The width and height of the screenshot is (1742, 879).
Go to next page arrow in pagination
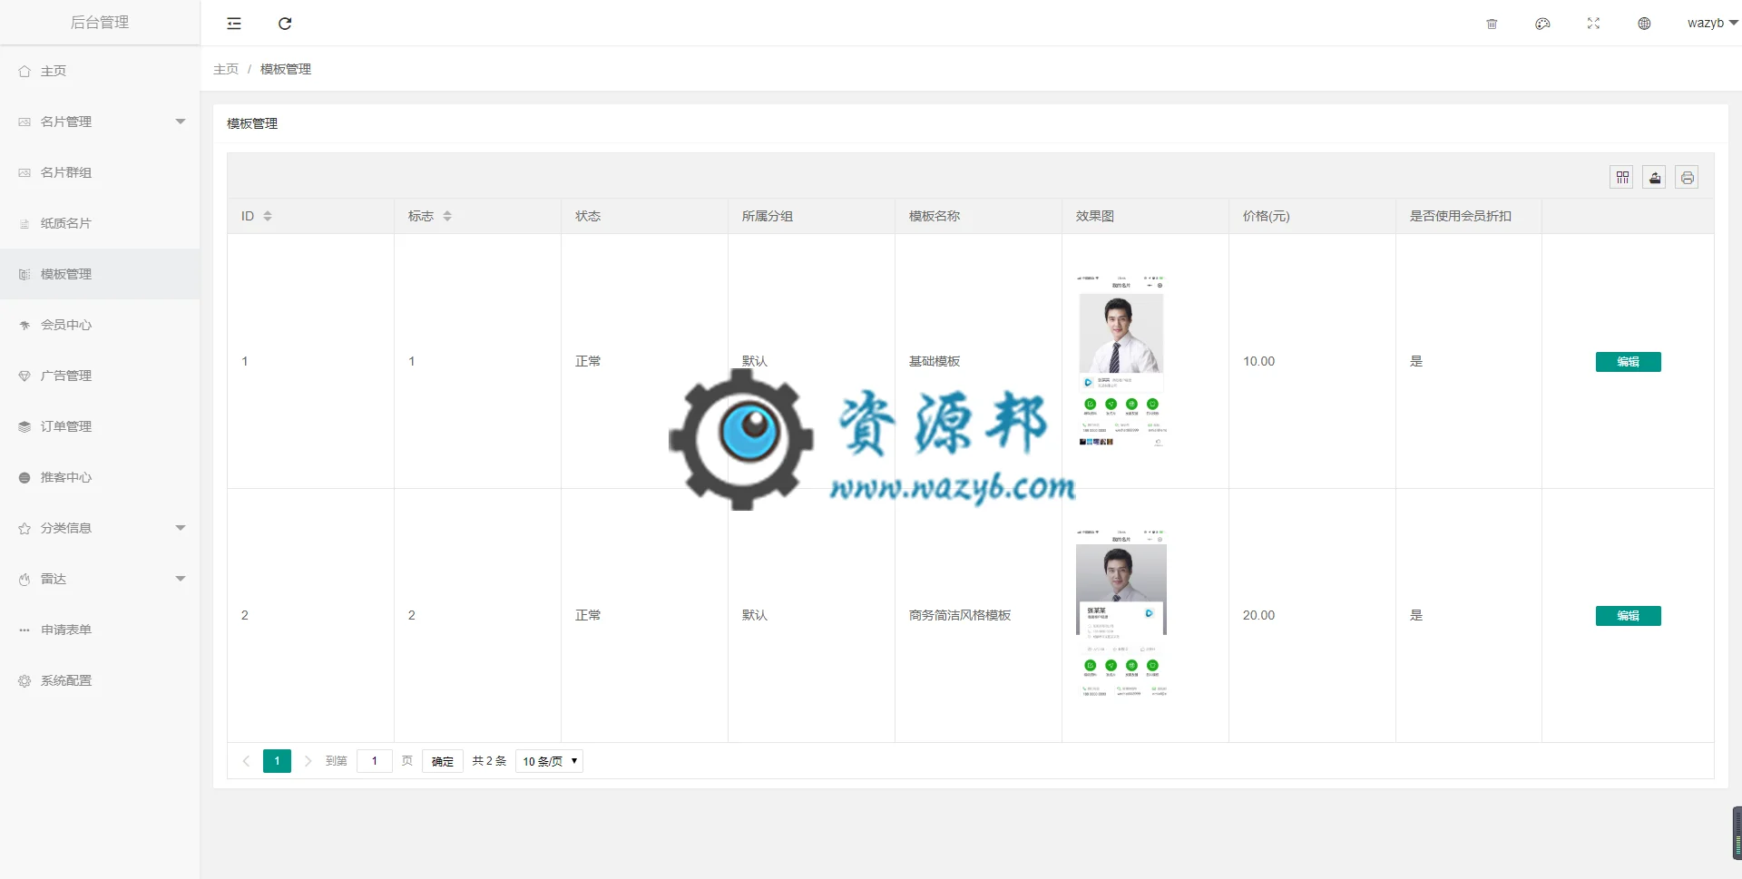[308, 761]
